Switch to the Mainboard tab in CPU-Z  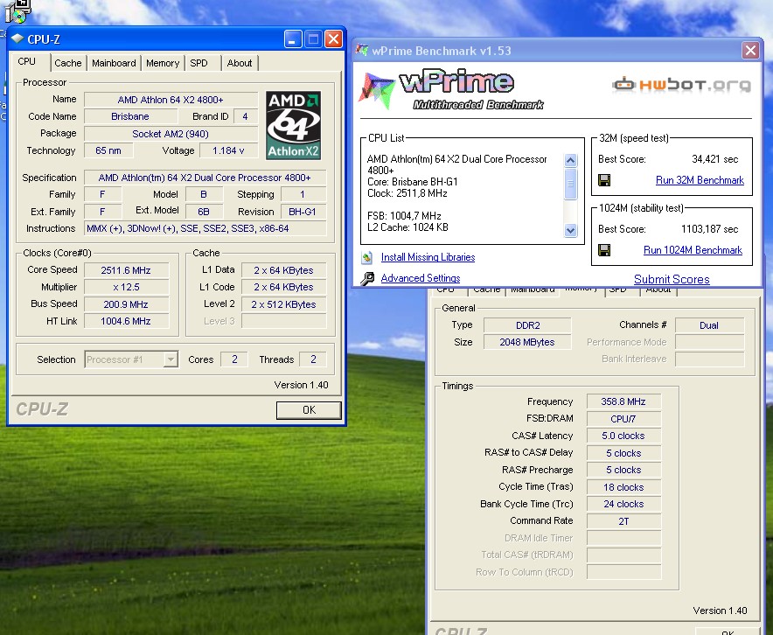[114, 63]
